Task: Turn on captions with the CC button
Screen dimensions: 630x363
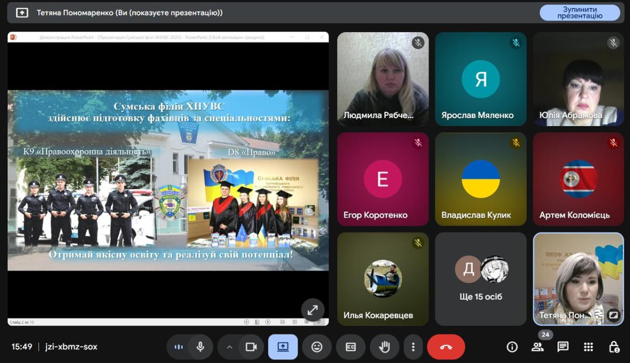Action: (351, 347)
